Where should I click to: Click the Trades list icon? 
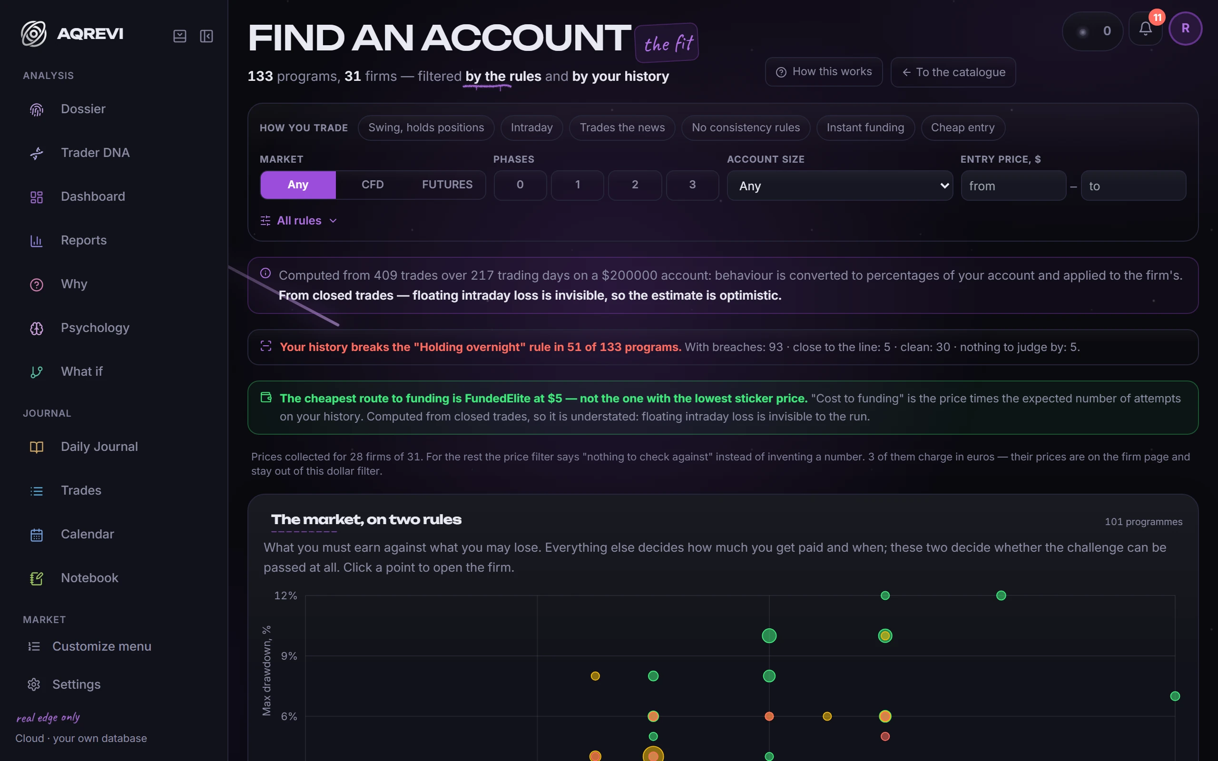36,491
